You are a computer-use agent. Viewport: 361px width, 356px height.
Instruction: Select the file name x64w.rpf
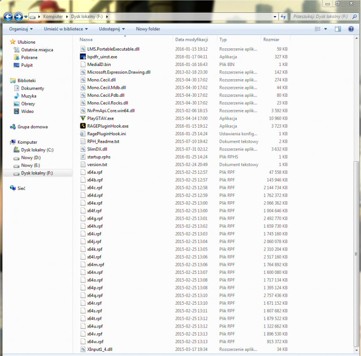pyautogui.click(x=95, y=341)
